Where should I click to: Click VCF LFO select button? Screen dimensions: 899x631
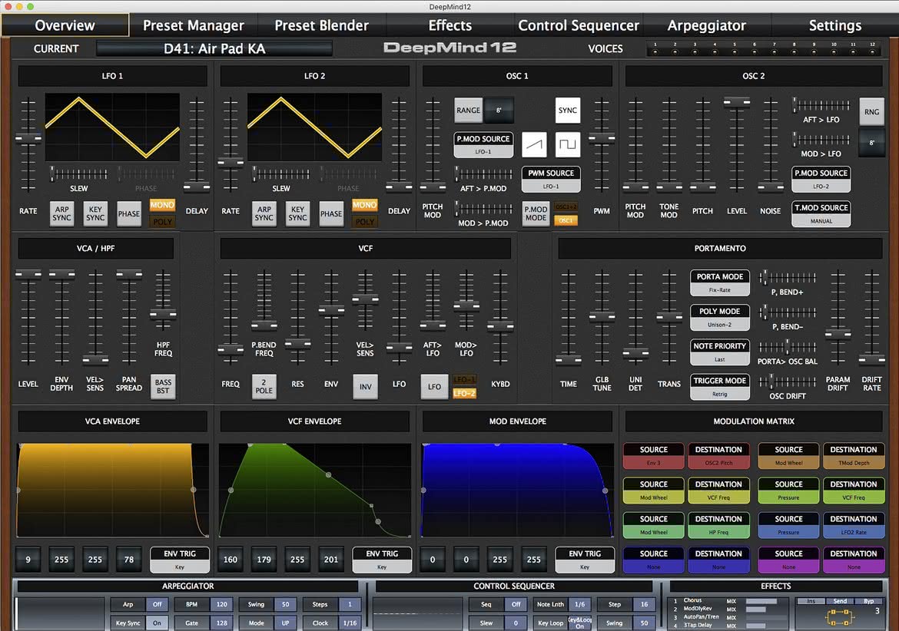[x=435, y=386]
